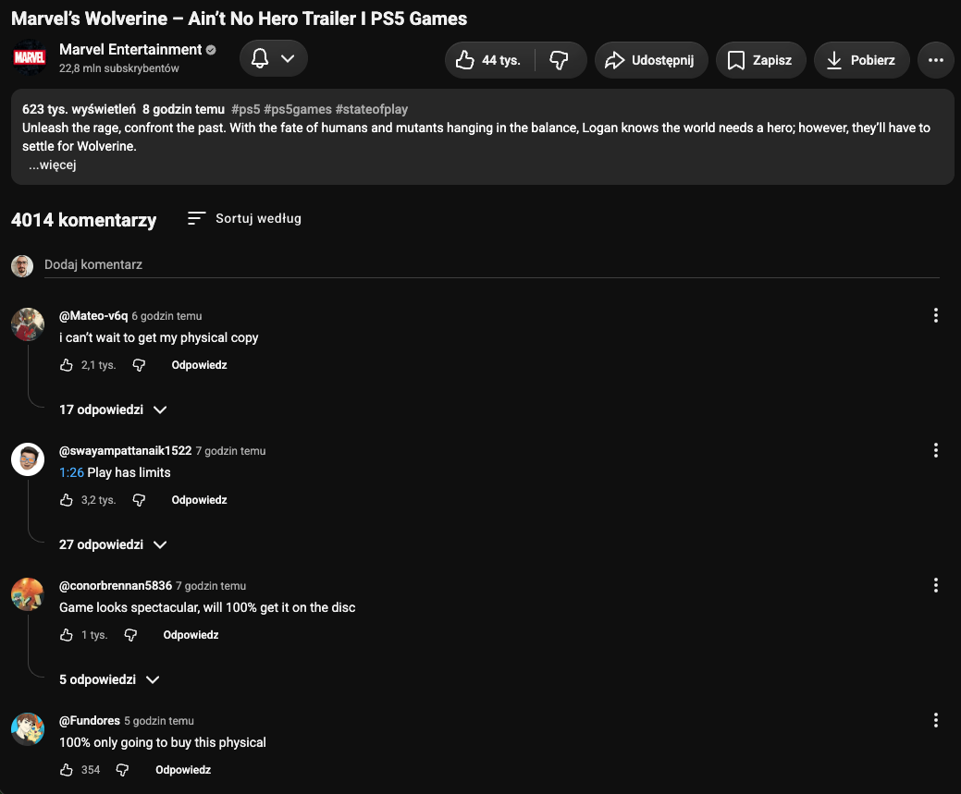Open @Fundores username link
This screenshot has height=794, width=961.
[x=90, y=720]
